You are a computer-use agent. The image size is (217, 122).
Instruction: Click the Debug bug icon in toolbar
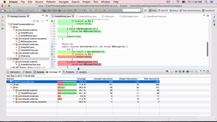point(49,11)
